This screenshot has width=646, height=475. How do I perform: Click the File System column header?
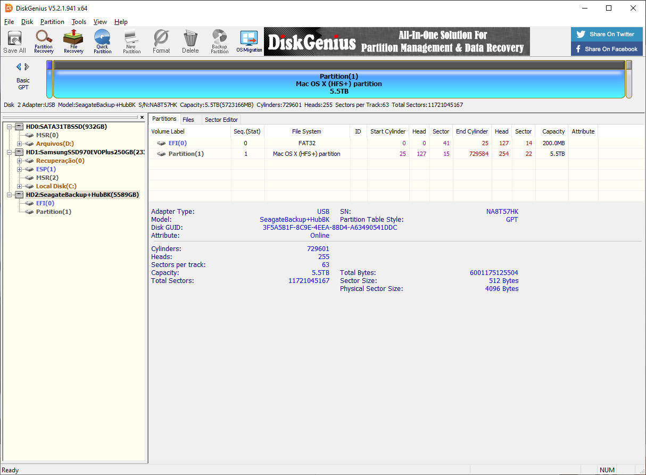(307, 131)
